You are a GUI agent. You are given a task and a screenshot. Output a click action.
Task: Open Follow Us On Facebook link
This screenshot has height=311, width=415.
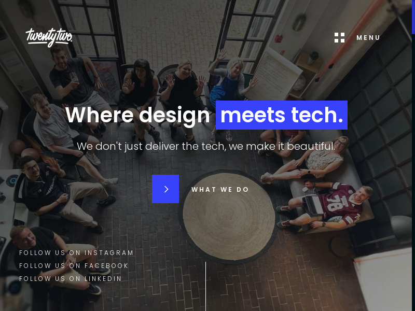pos(74,265)
